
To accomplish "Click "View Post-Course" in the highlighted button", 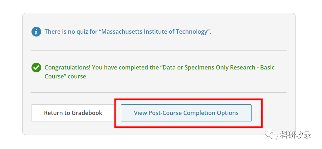I will tap(157, 113).
